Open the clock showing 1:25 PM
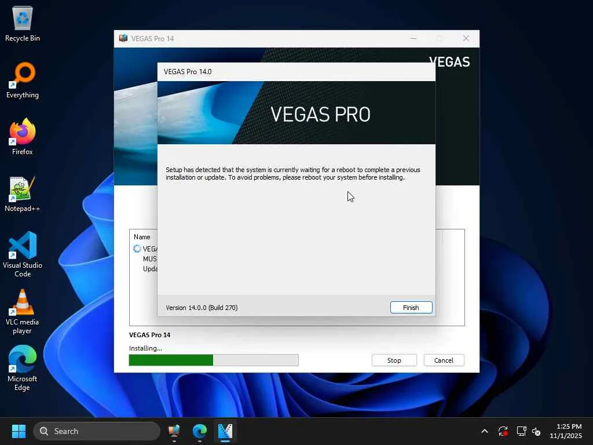The height and width of the screenshot is (445, 593). click(566, 431)
